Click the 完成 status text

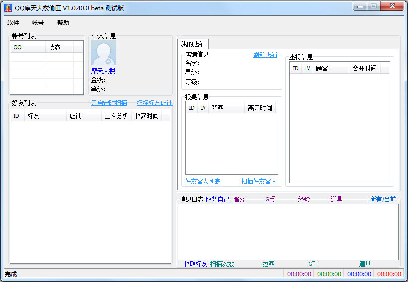(11, 274)
